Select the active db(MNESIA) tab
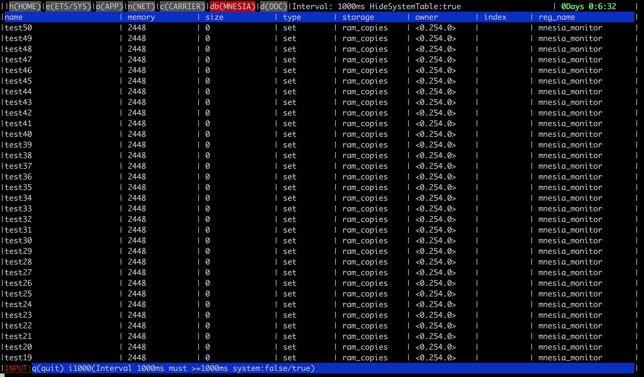644x377 pixels. click(x=233, y=6)
